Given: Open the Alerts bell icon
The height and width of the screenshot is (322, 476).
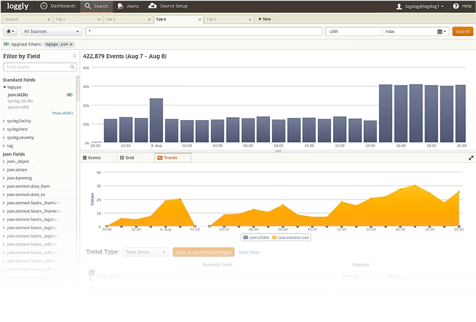Looking at the screenshot, I should (x=121, y=6).
